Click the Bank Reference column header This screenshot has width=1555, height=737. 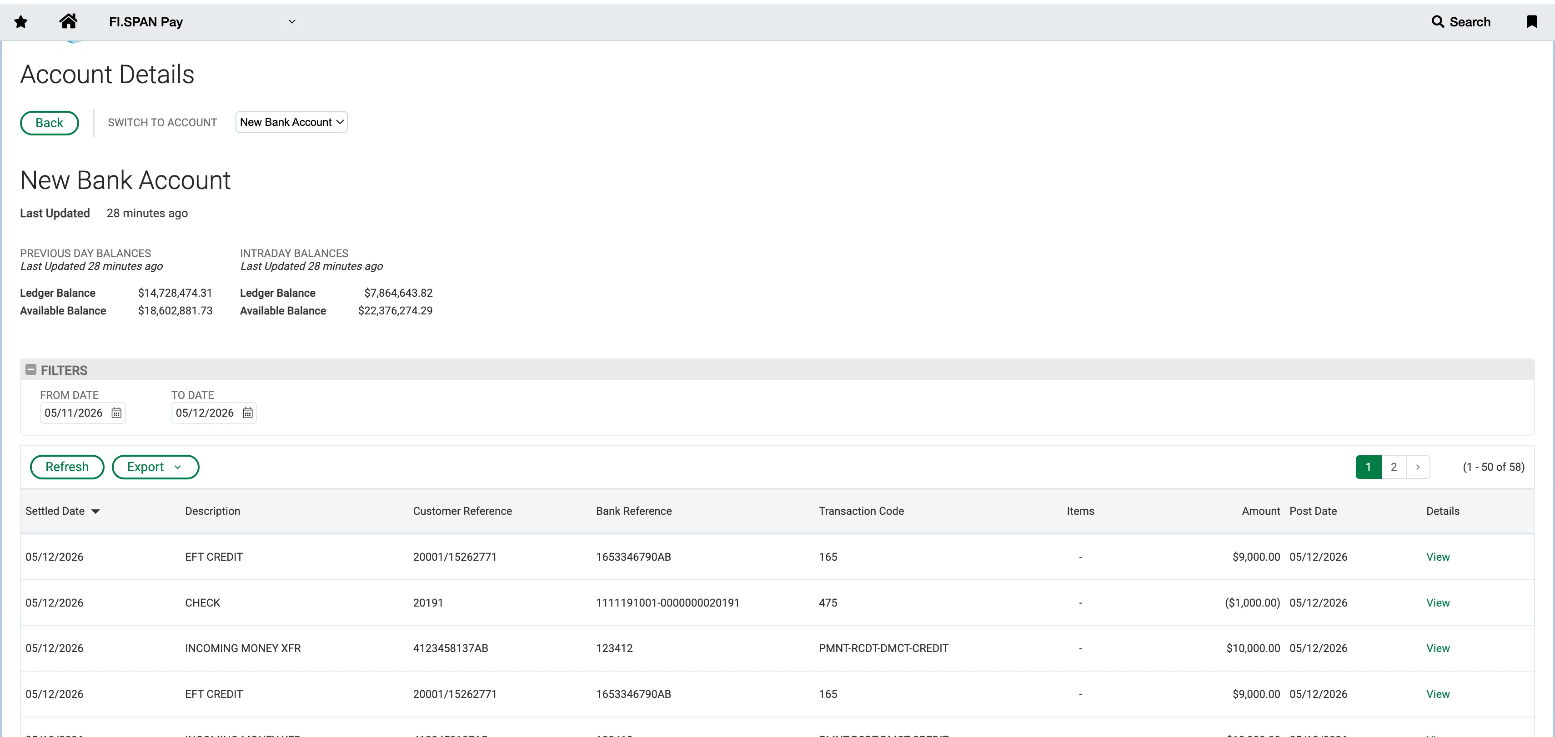click(x=634, y=512)
